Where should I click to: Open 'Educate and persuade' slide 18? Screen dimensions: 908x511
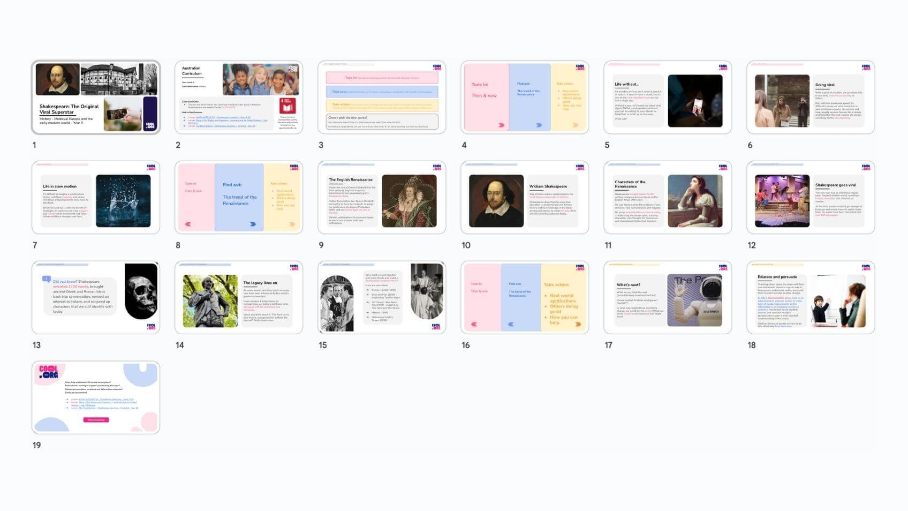coord(811,297)
